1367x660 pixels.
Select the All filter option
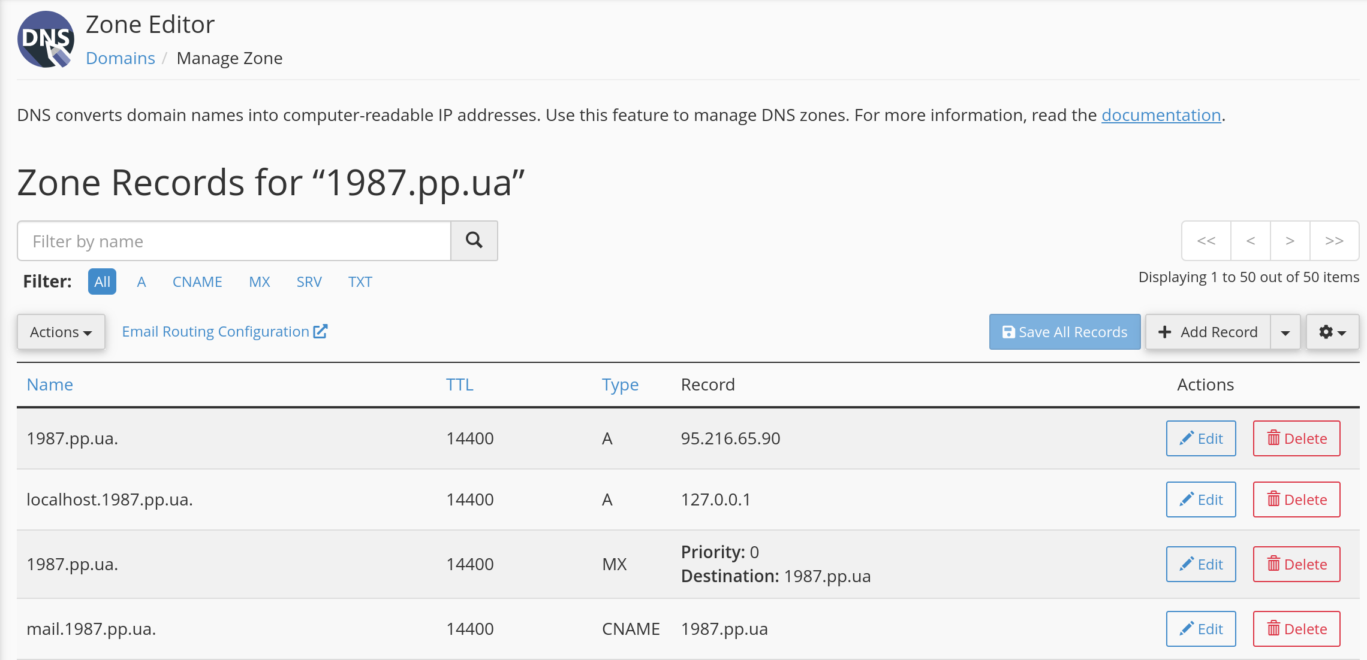click(102, 281)
